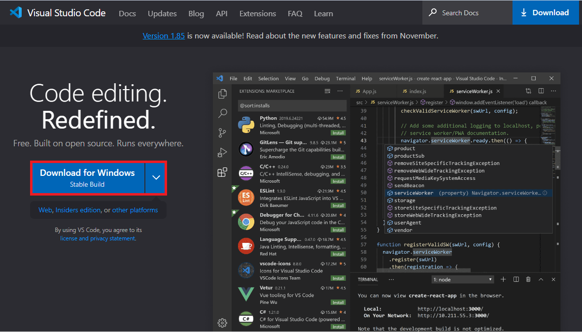The image size is (582, 332).
Task: Open the other platforms link
Action: pyautogui.click(x=135, y=210)
